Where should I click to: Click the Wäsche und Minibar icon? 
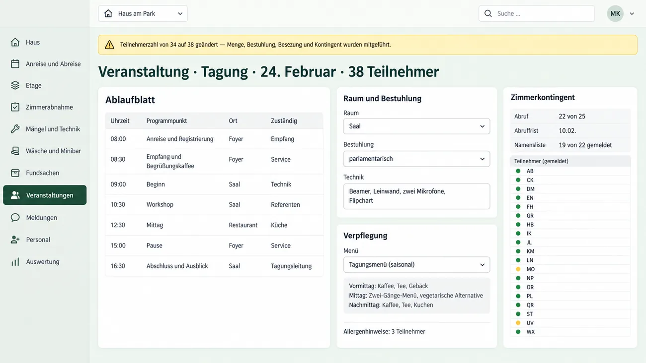[15, 151]
